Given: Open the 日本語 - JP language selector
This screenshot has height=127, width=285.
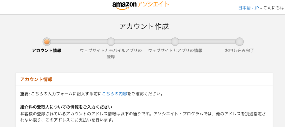Looking at the screenshot, I should pyautogui.click(x=249, y=8).
